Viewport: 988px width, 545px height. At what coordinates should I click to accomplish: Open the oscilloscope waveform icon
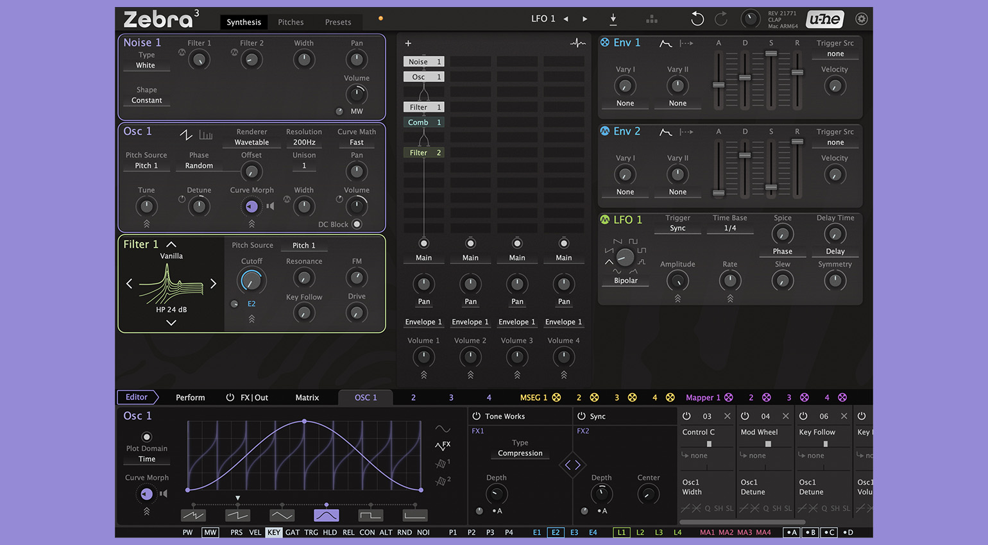(577, 44)
